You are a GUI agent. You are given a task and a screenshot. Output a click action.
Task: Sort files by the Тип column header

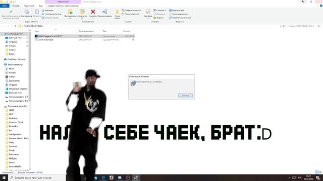[104, 31]
